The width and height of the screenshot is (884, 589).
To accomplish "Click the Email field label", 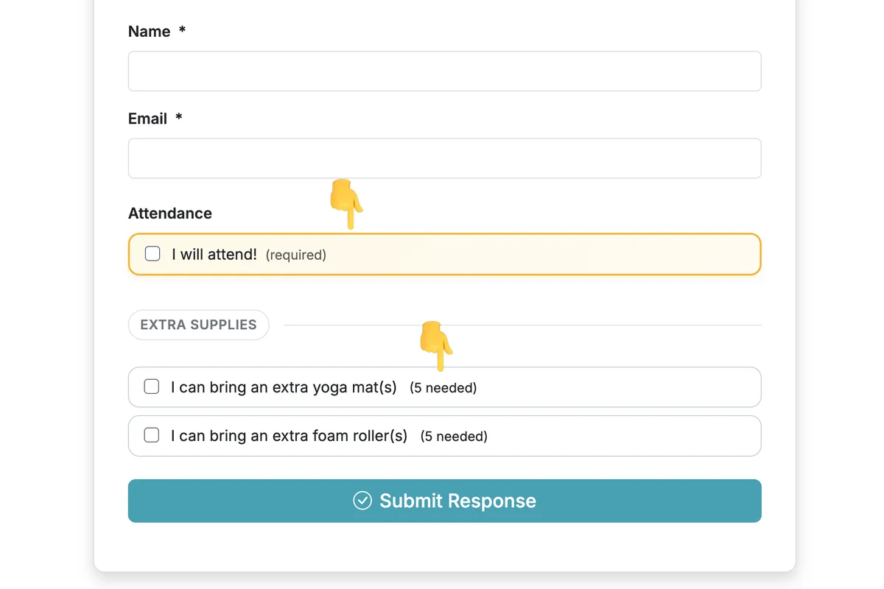I will (147, 119).
